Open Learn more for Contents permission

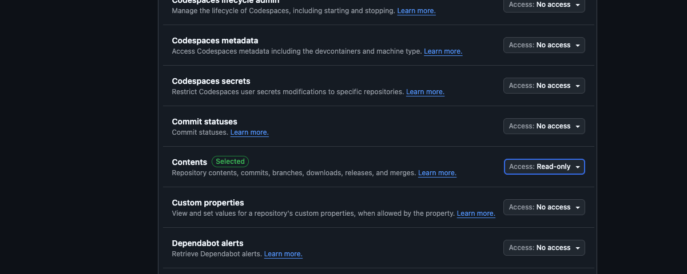[x=437, y=173]
